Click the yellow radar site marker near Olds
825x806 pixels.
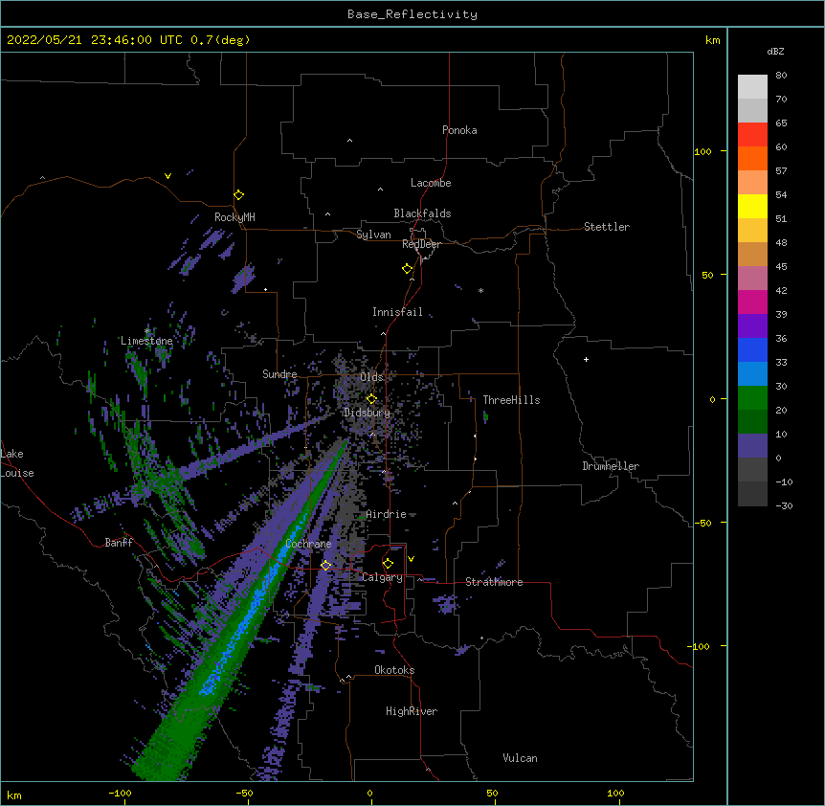[371, 399]
